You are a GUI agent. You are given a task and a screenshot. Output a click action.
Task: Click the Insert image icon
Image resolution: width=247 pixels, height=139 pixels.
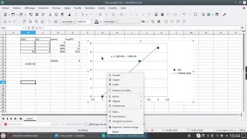[x=156, y=15]
